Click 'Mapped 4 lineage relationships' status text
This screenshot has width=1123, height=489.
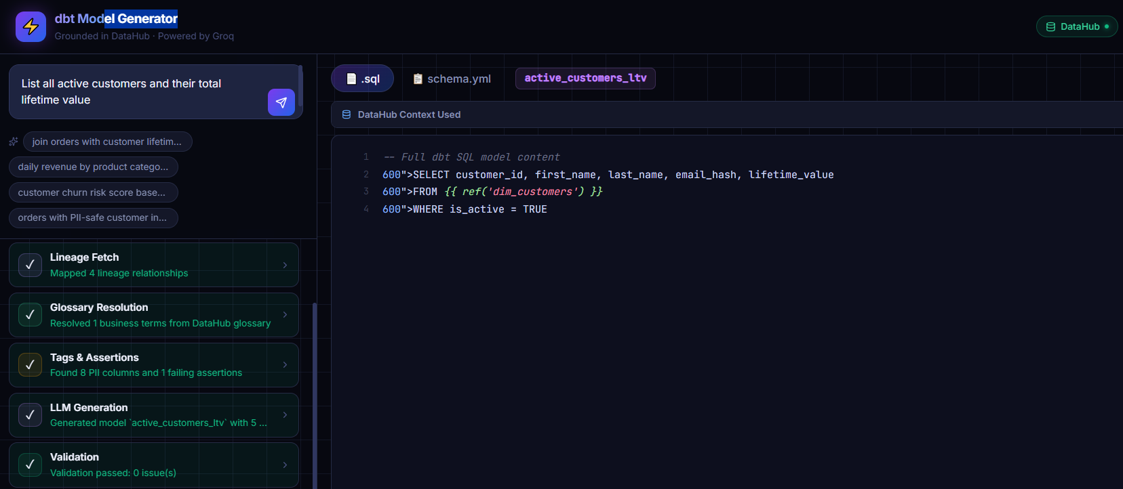pos(119,273)
